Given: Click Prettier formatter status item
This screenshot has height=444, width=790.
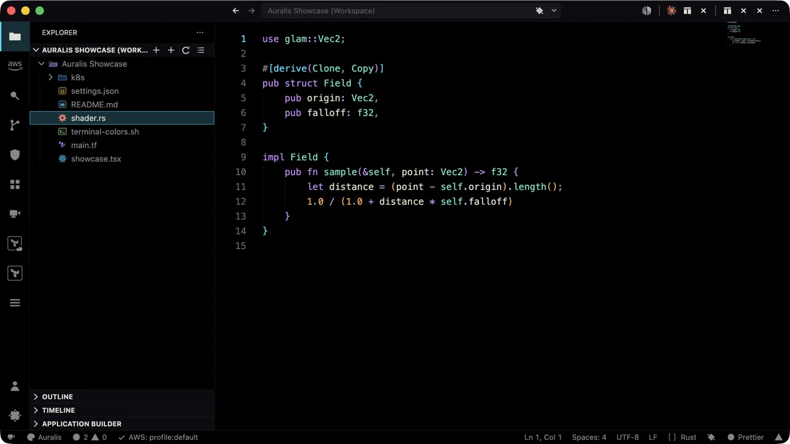Looking at the screenshot, I should tap(746, 437).
